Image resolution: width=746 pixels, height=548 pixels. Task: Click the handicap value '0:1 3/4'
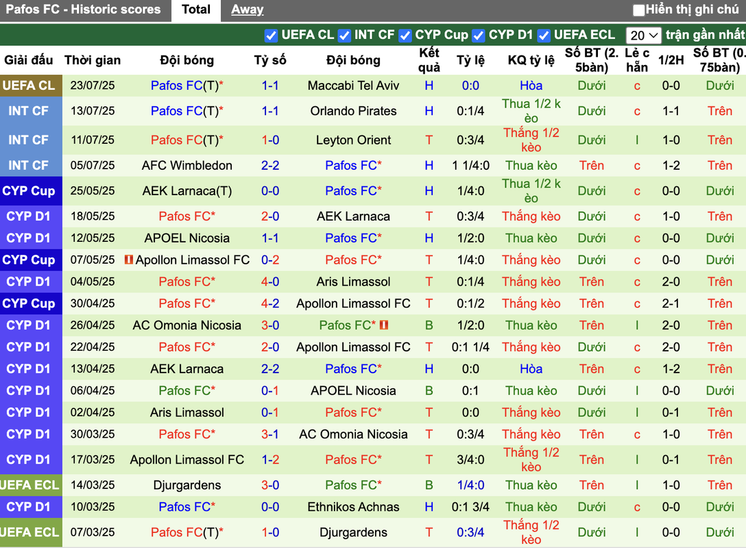click(470, 507)
